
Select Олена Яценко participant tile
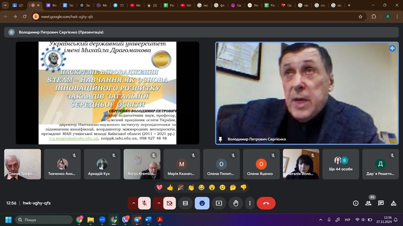pos(261,164)
